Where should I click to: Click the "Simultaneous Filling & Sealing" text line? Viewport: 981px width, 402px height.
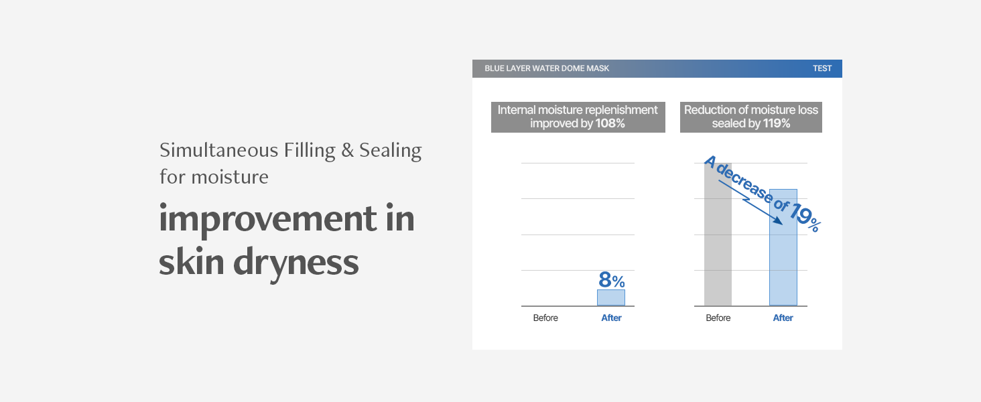click(x=290, y=150)
